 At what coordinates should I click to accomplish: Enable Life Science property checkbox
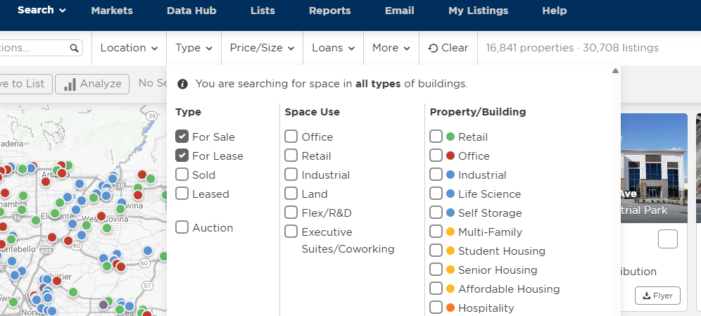(x=436, y=194)
